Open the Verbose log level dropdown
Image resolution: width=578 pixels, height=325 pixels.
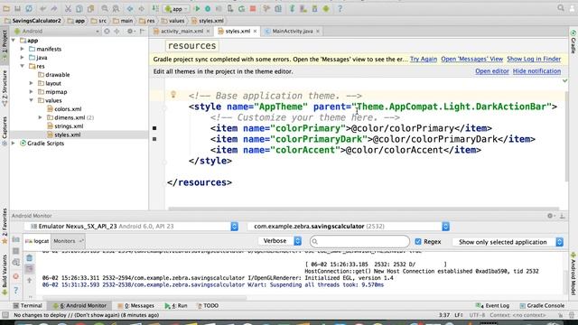click(280, 241)
